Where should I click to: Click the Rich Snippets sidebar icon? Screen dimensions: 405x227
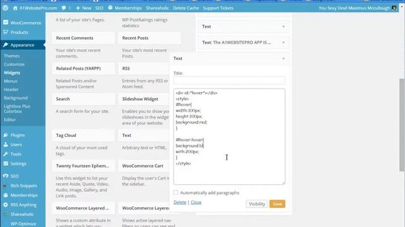[x=5, y=185]
